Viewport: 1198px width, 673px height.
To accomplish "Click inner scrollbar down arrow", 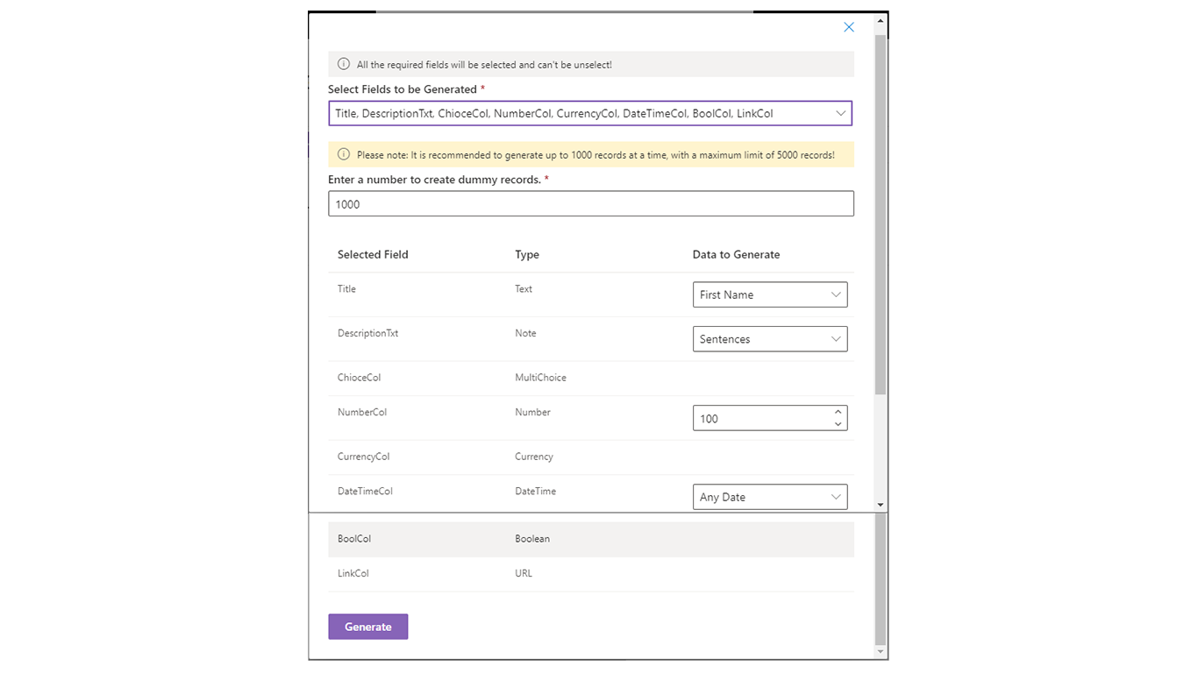I will coord(881,505).
